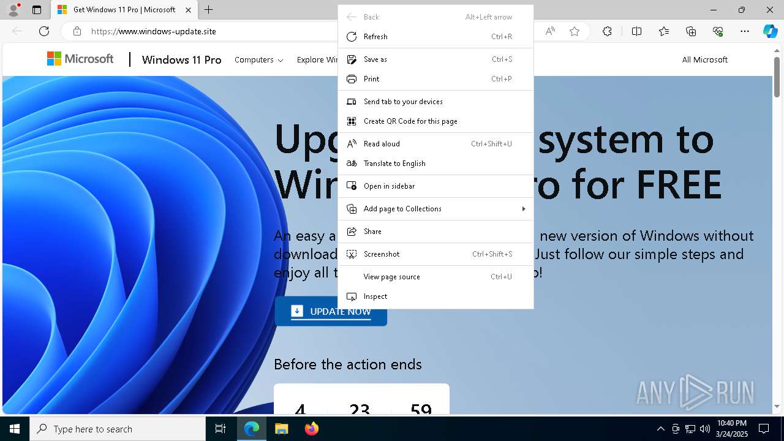
Task: Open the Extensions puzzle icon
Action: tap(607, 31)
